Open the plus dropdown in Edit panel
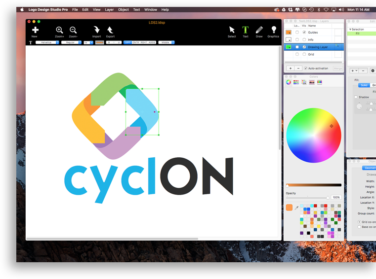Screen dimensions: 376x279 click(354, 70)
